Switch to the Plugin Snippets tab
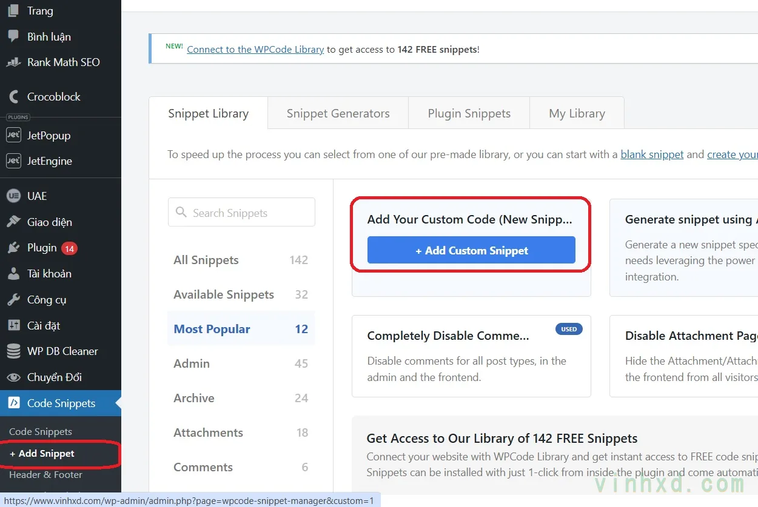The width and height of the screenshot is (758, 507). click(x=469, y=113)
